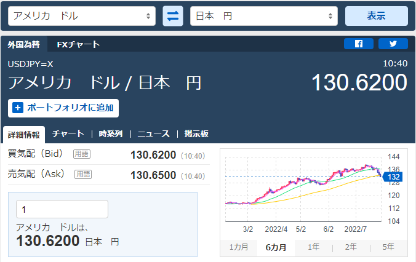Go to the 時系列 tab
The image size is (416, 262).
[111, 133]
